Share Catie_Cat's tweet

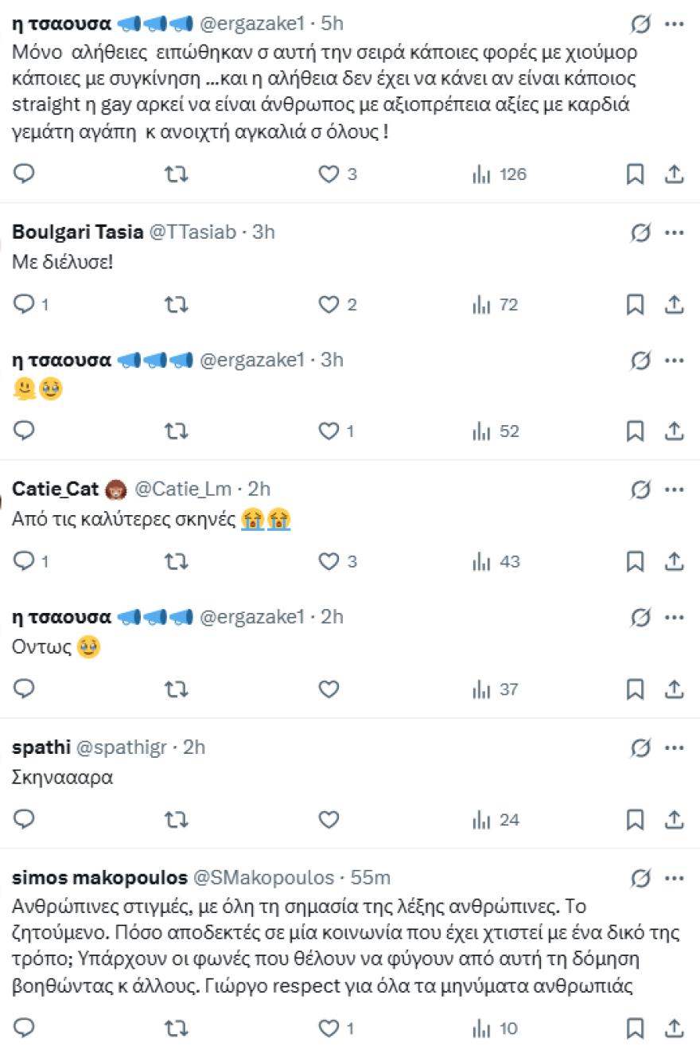click(x=674, y=561)
